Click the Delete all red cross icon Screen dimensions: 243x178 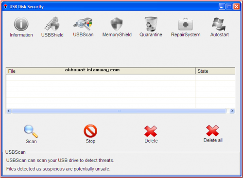(212, 130)
